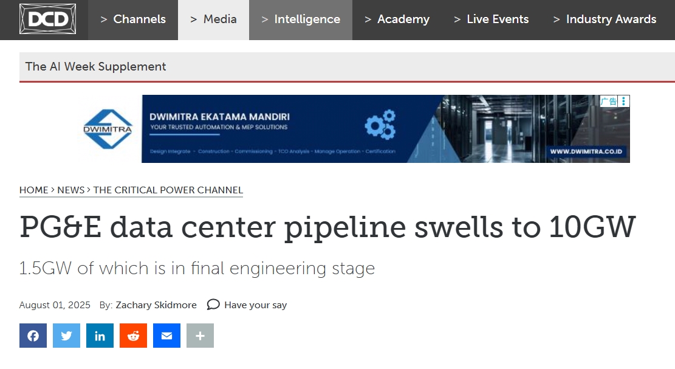Expand the Intelligence menu

point(301,19)
